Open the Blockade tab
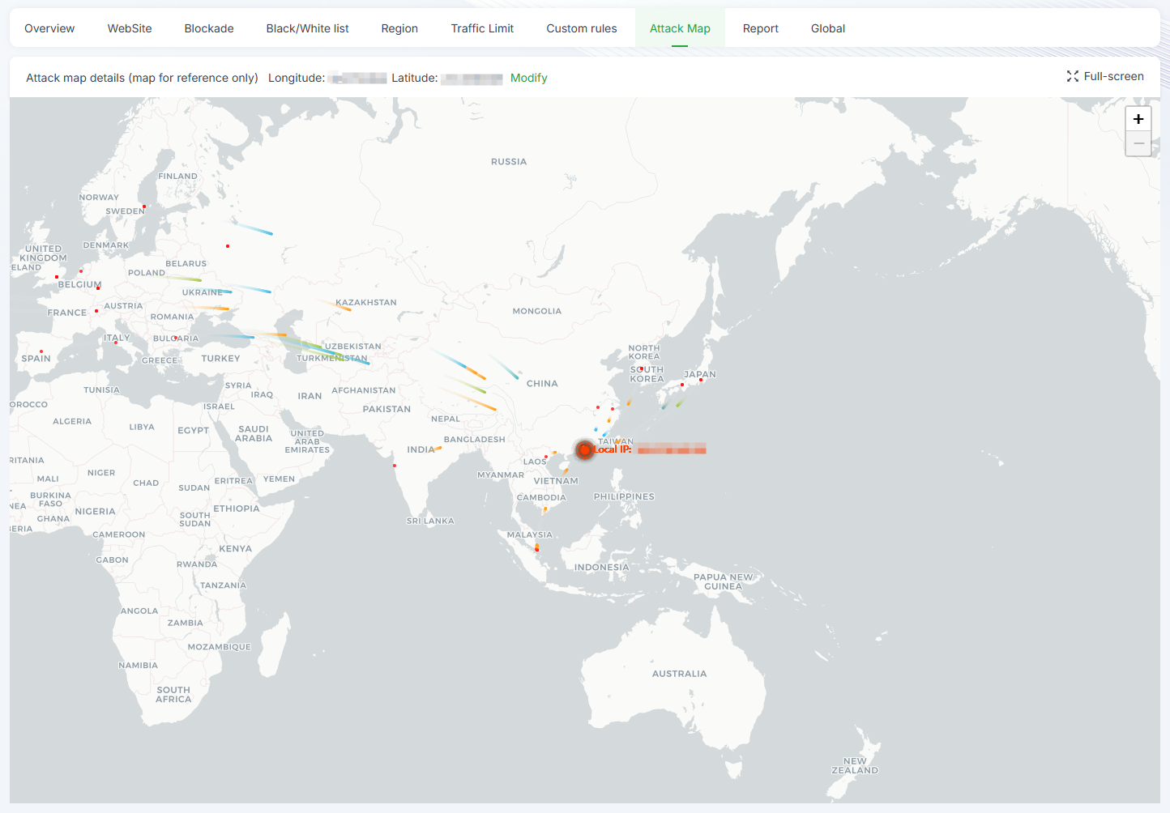The height and width of the screenshot is (813, 1170). (x=209, y=28)
